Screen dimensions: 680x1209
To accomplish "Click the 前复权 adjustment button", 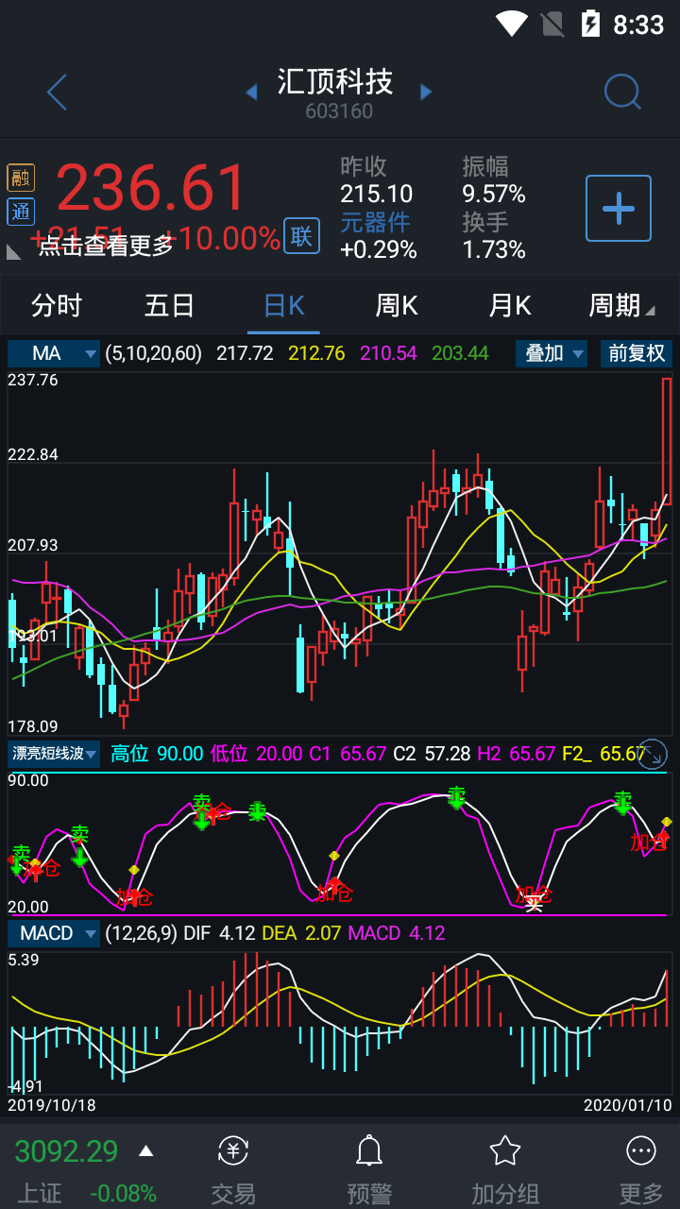I will tap(637, 353).
